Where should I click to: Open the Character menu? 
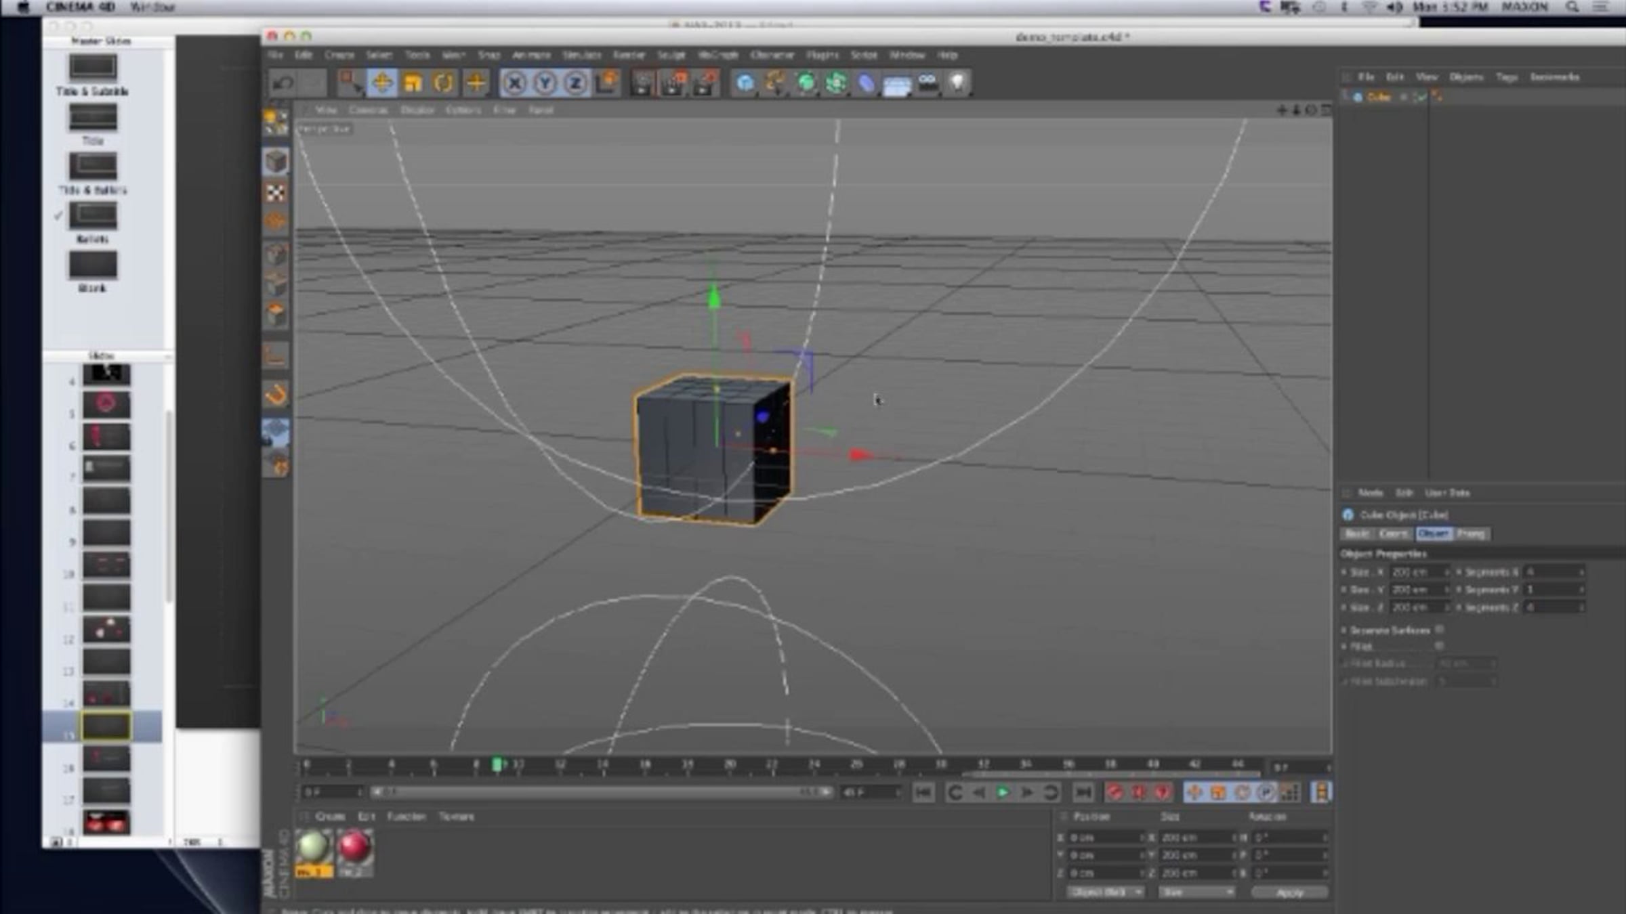(x=772, y=55)
